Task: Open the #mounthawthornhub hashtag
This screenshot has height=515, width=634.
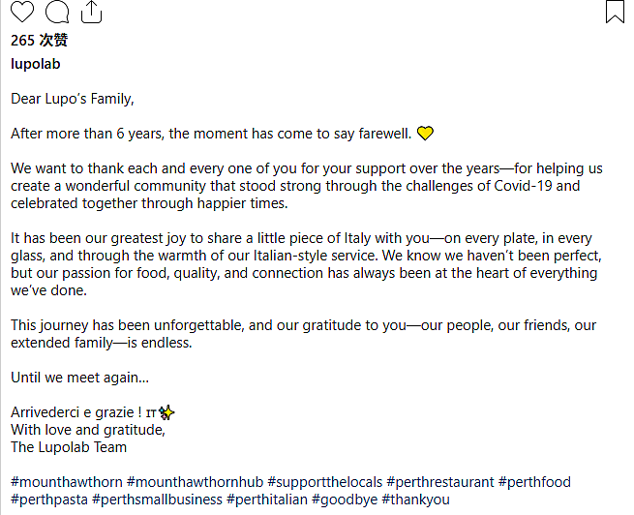Action: tap(195, 482)
